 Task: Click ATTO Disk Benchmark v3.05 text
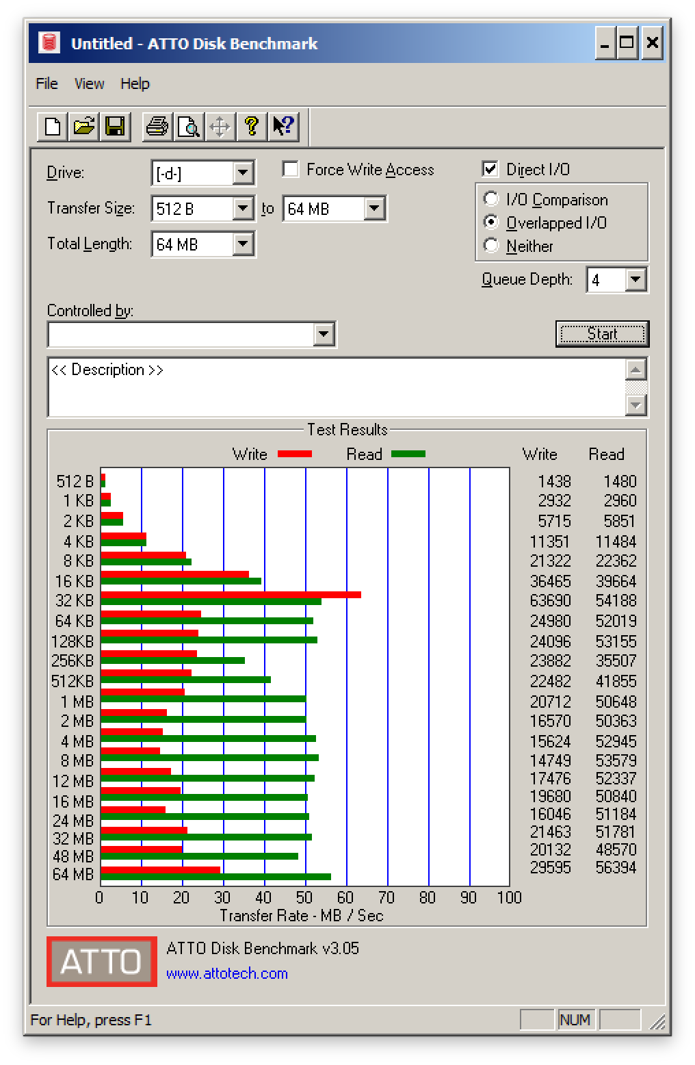pos(263,948)
